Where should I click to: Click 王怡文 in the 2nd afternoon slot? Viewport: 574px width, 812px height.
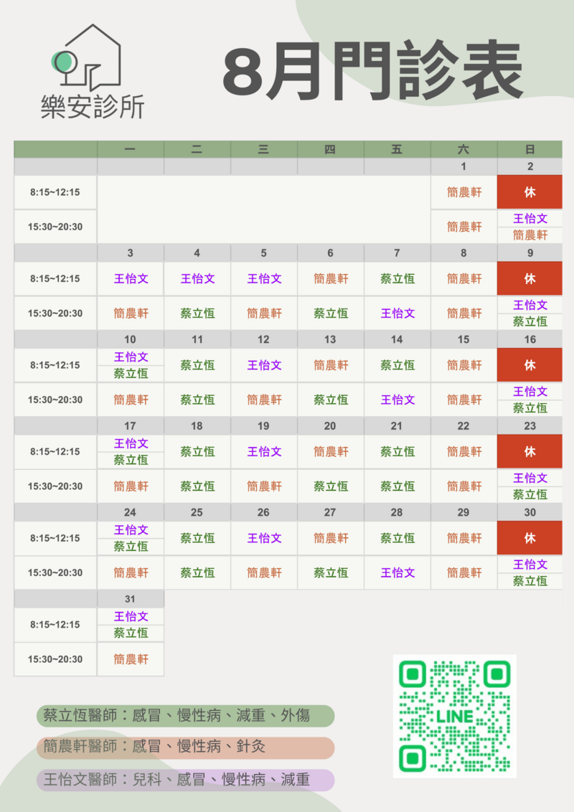tap(530, 219)
